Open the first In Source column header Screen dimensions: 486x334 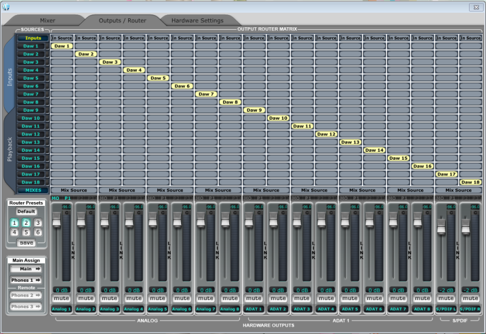coord(62,38)
